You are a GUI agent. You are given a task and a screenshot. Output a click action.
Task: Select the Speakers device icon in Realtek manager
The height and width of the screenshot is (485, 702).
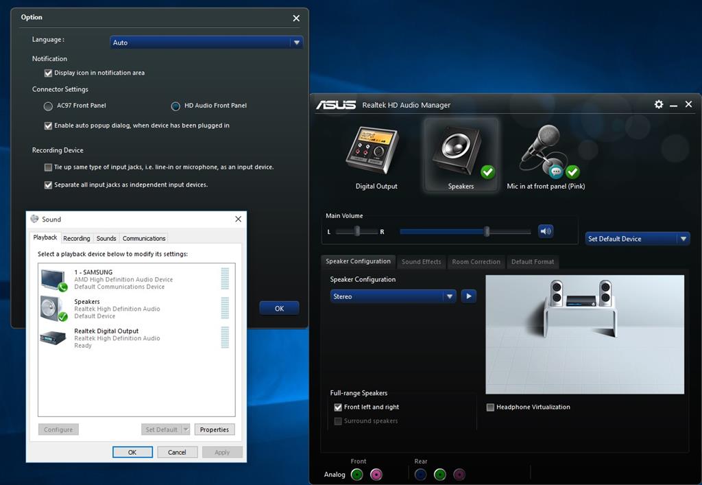[459, 150]
